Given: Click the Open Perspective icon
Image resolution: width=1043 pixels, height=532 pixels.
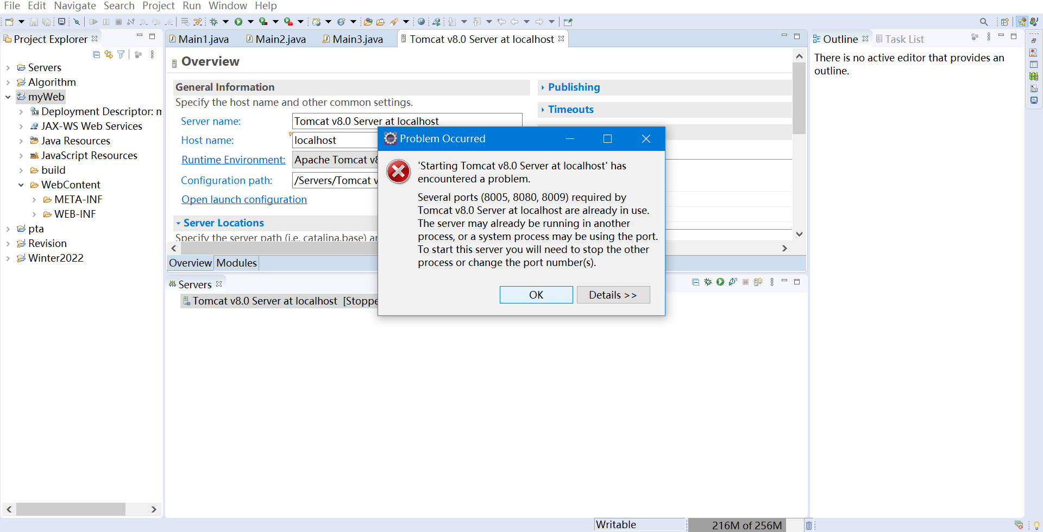Looking at the screenshot, I should pos(1005,22).
